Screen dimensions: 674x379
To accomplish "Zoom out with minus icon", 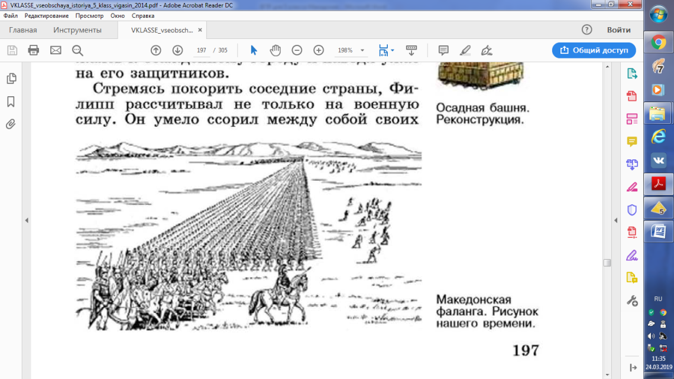I will pos(297,50).
